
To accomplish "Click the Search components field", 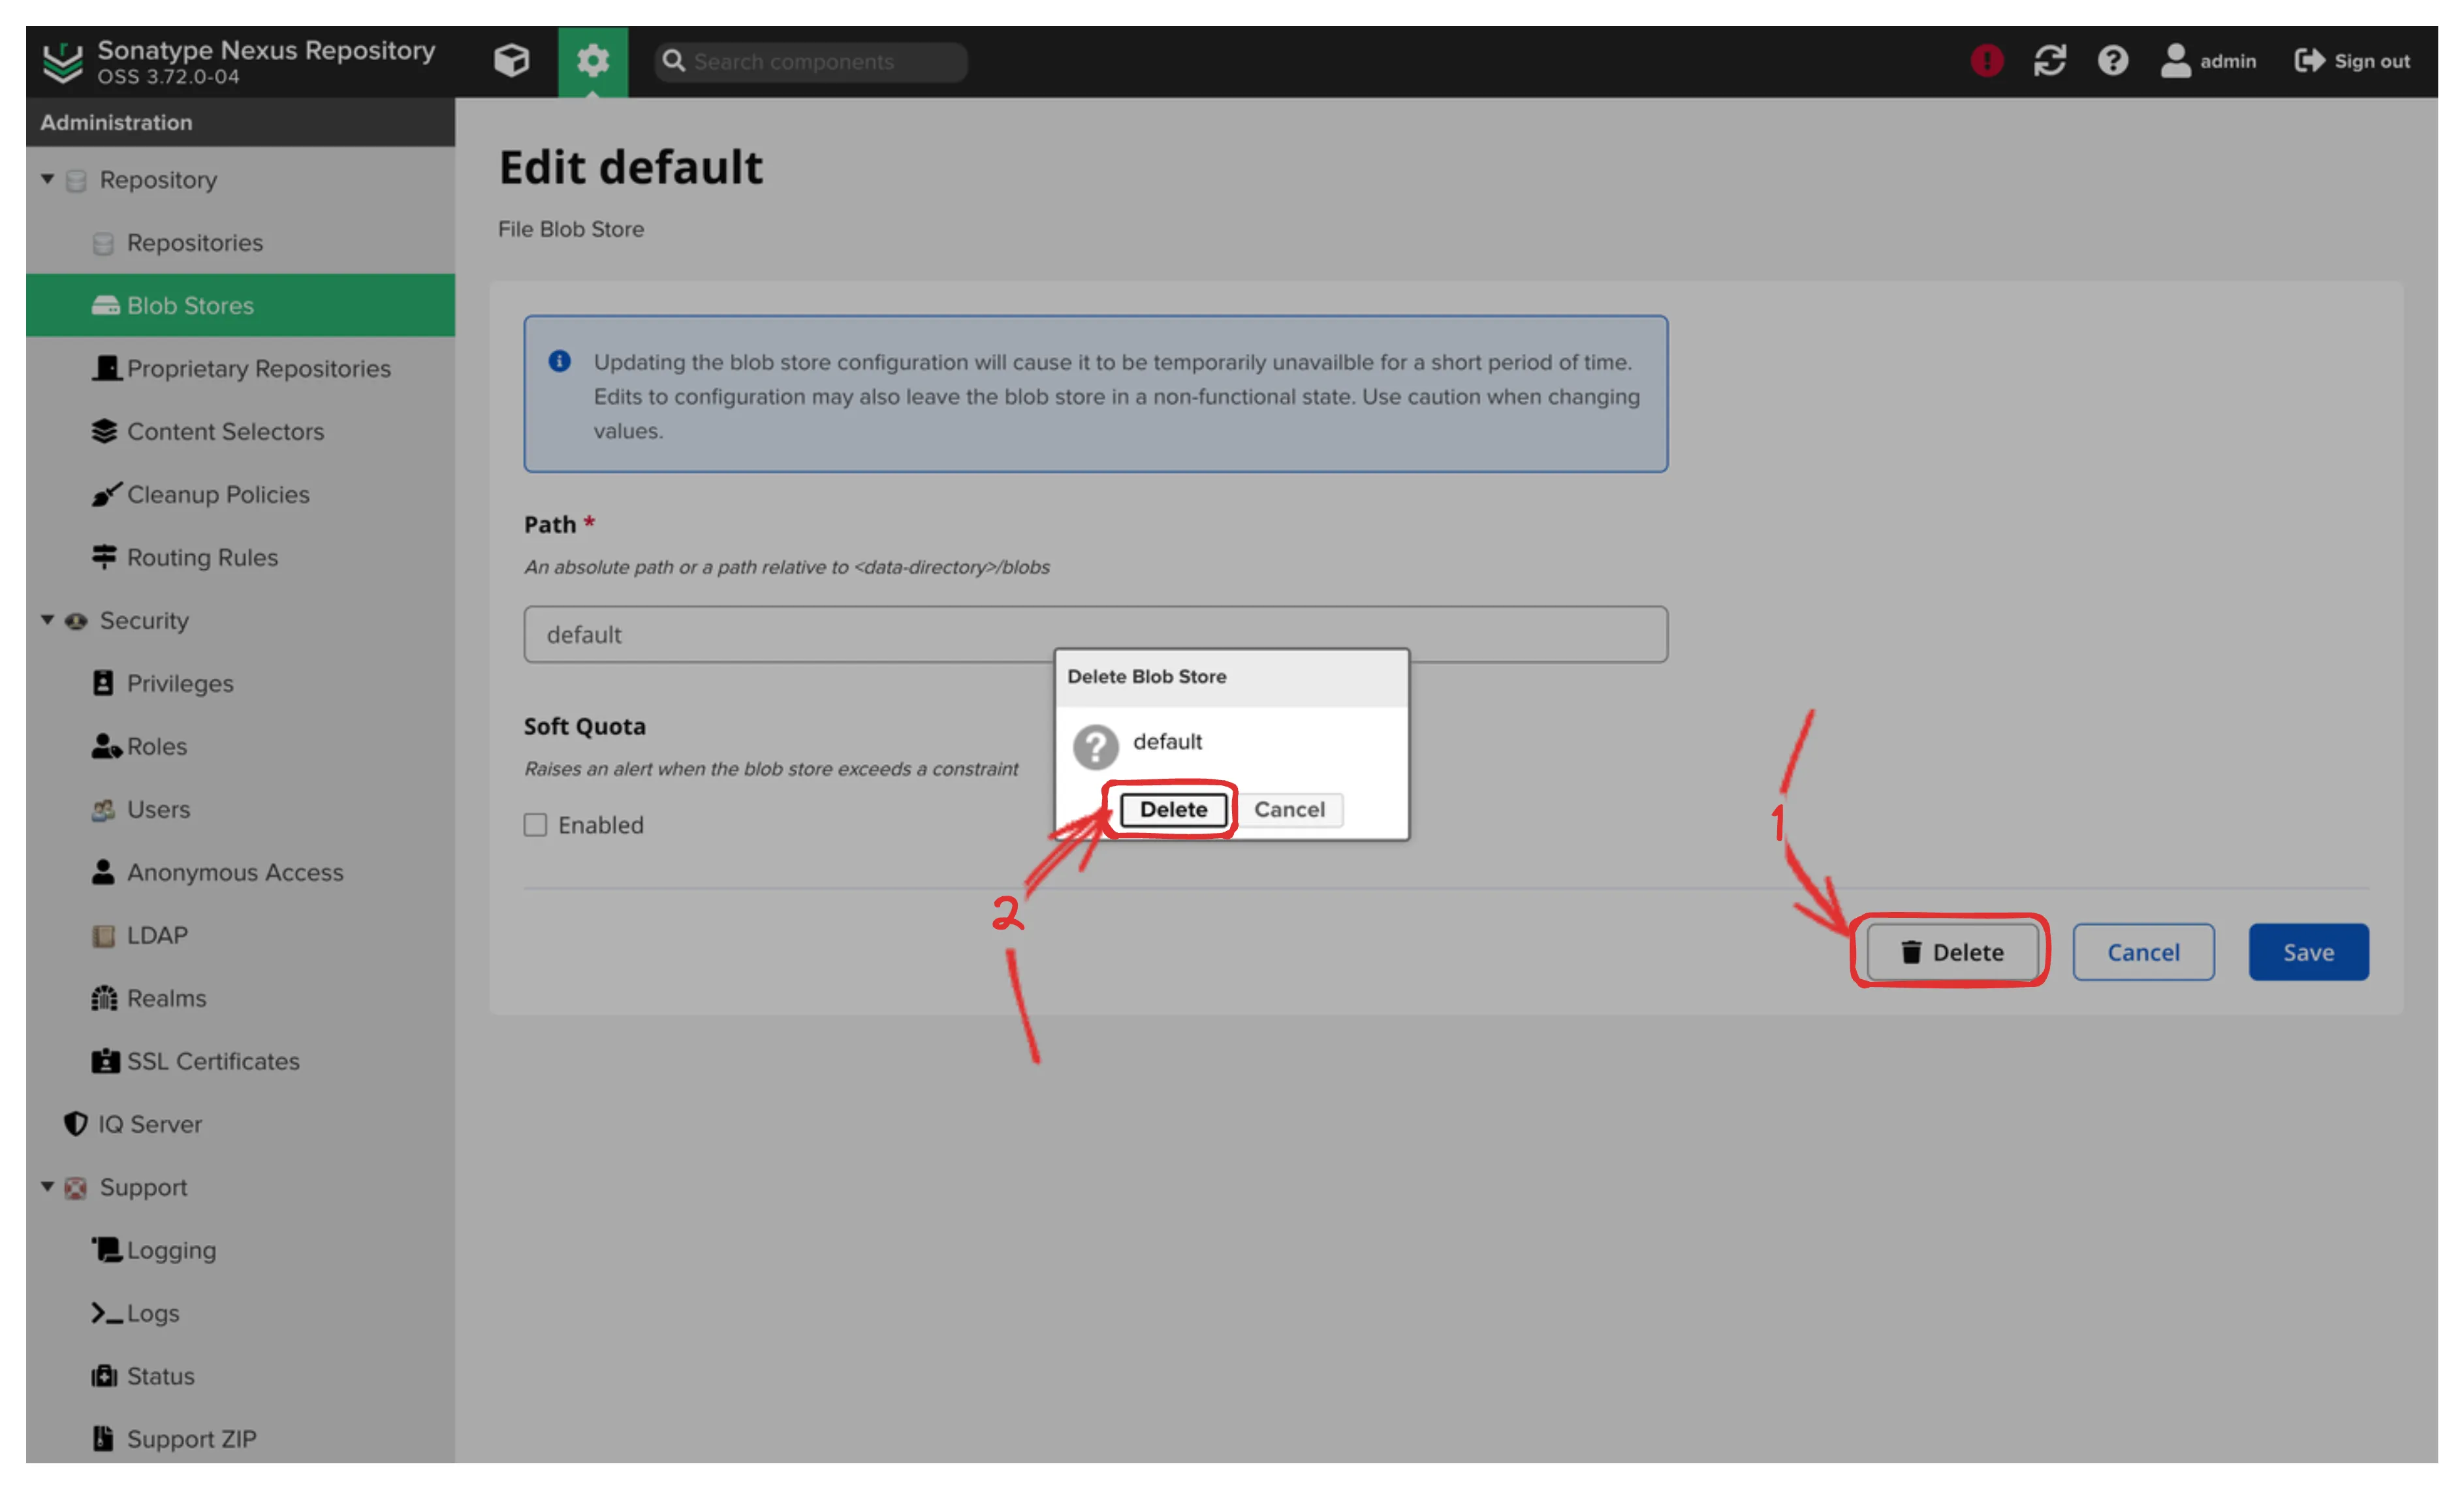I will tap(811, 62).
